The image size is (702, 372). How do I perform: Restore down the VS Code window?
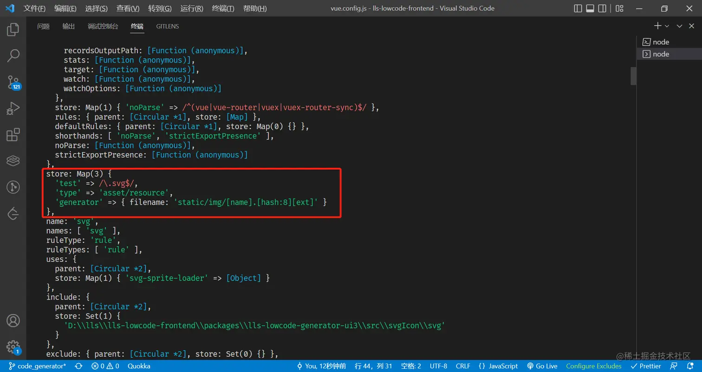click(x=664, y=8)
